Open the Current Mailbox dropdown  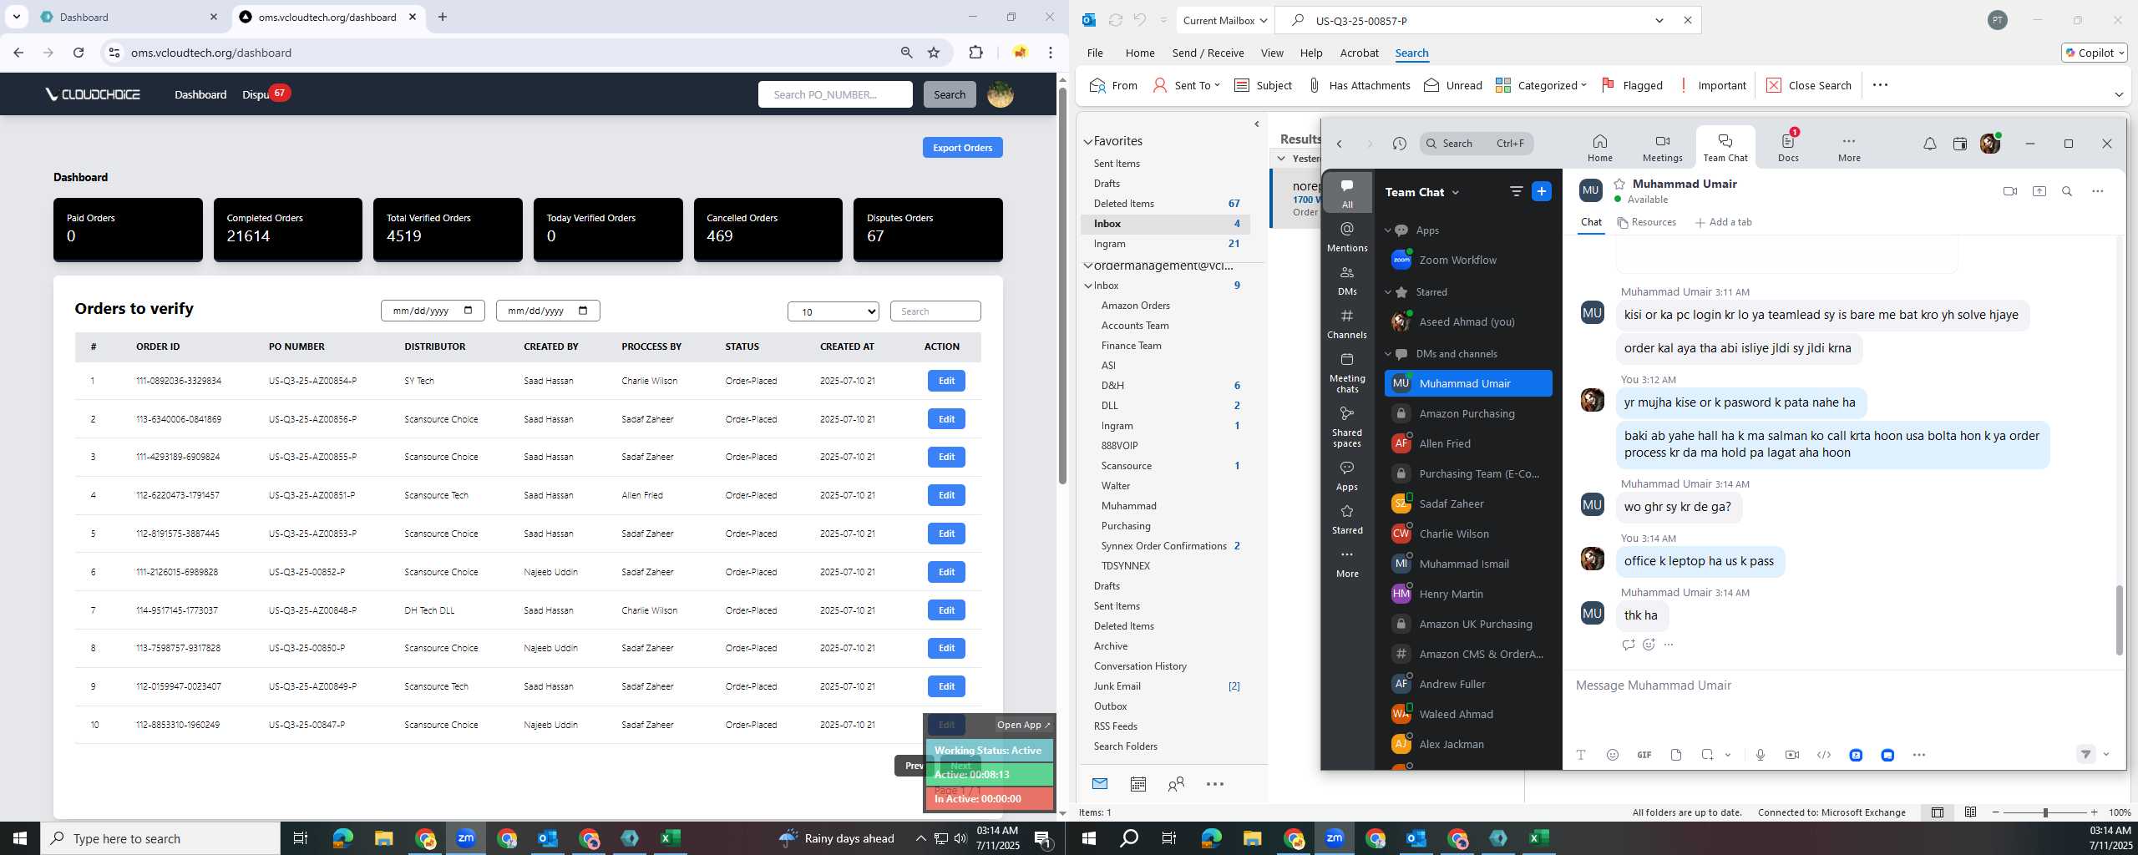pos(1225,21)
